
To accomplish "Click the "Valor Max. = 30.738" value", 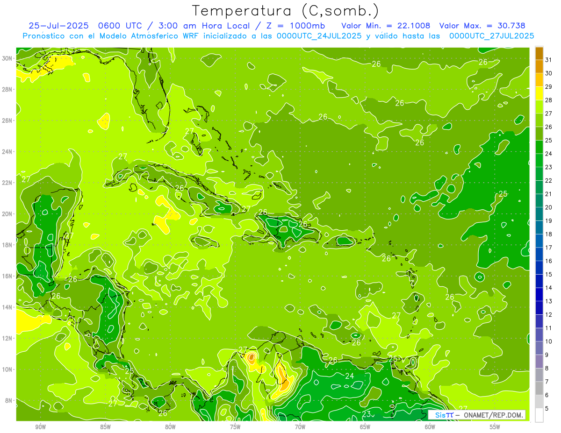I will (482, 26).
